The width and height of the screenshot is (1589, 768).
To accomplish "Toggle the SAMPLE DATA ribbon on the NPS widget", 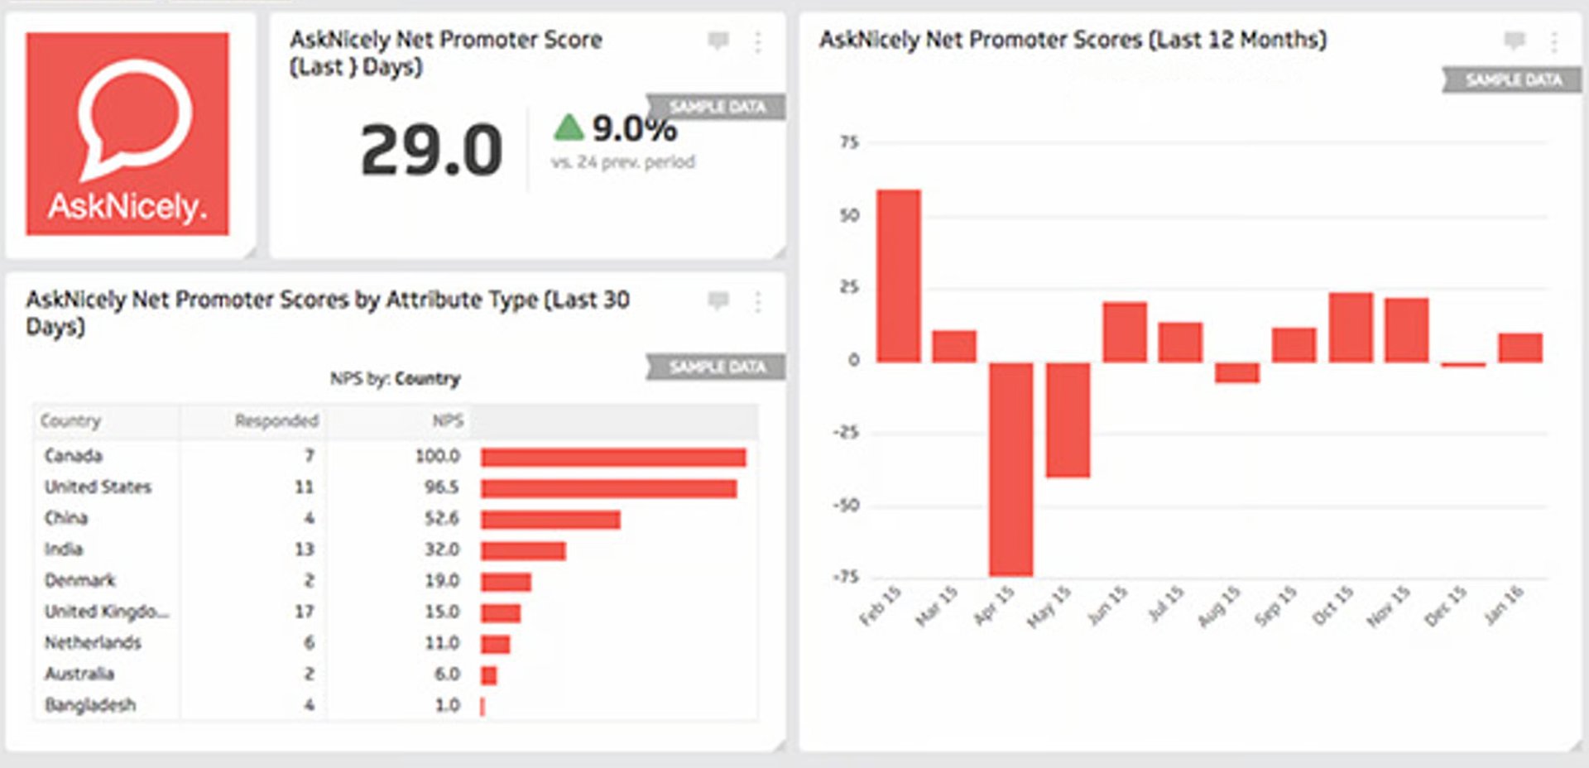I will 717,107.
